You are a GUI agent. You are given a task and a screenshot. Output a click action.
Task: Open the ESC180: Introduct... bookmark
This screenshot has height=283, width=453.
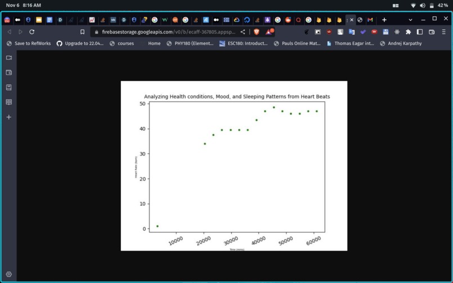click(243, 43)
